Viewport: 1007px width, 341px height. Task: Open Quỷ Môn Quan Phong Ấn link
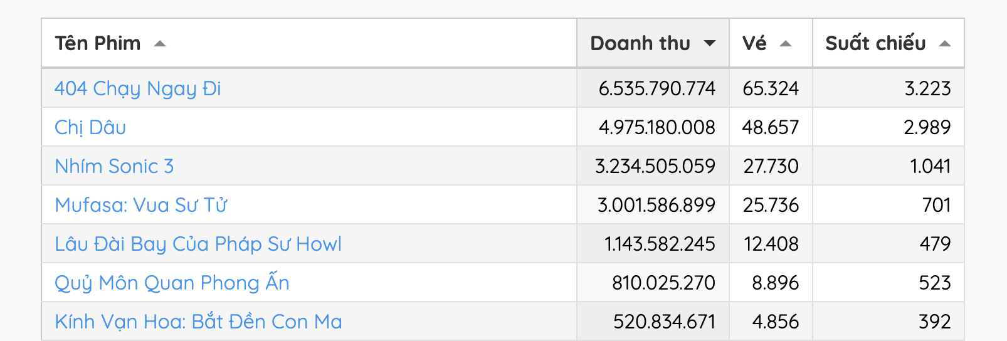pos(172,283)
